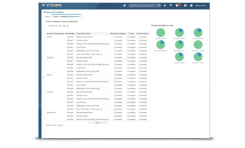The width and height of the screenshot is (245, 148).
Task: Open the Watchlist flag icon
Action: pos(171,5)
